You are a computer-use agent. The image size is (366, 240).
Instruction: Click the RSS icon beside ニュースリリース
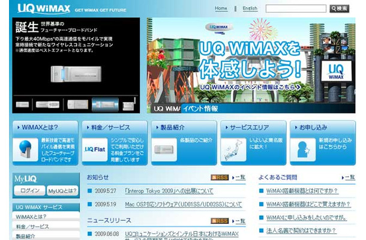220,221
